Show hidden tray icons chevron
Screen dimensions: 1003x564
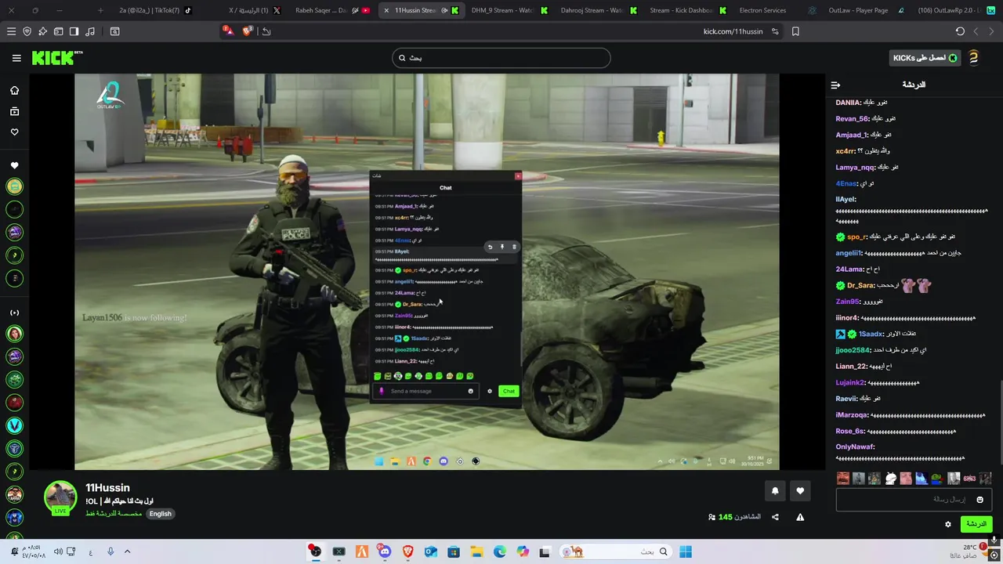(x=127, y=551)
